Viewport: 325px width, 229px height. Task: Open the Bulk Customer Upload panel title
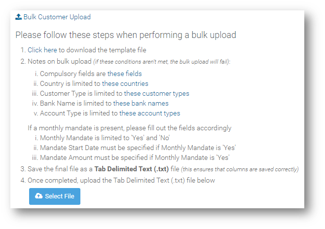coord(57,17)
